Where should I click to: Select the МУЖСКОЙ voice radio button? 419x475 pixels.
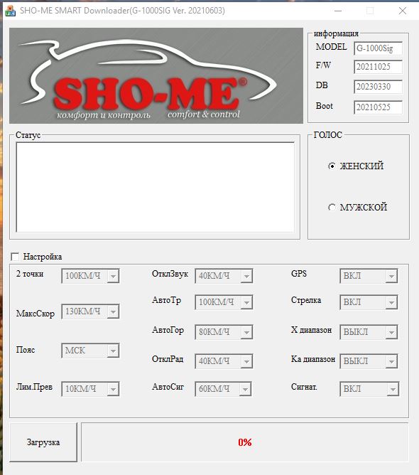point(332,208)
